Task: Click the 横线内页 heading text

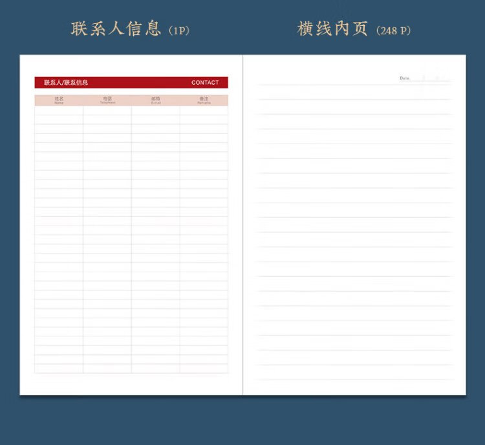Action: click(x=332, y=29)
